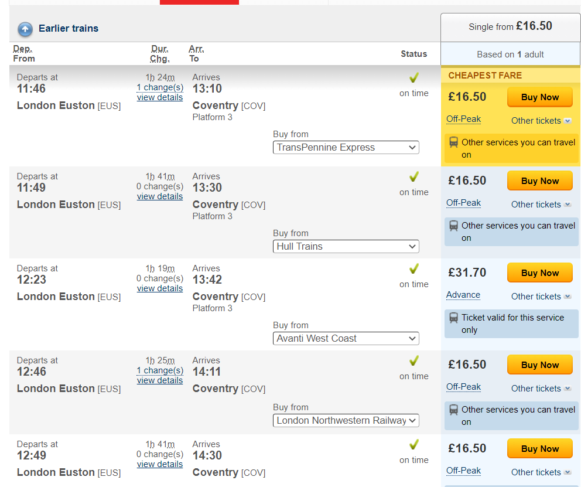Click train icon in 12:46 fare note
This screenshot has height=487, width=581.
pos(453,410)
